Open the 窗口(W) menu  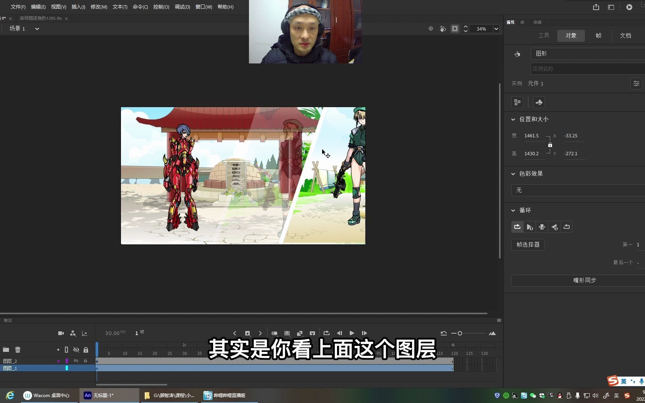pos(204,7)
